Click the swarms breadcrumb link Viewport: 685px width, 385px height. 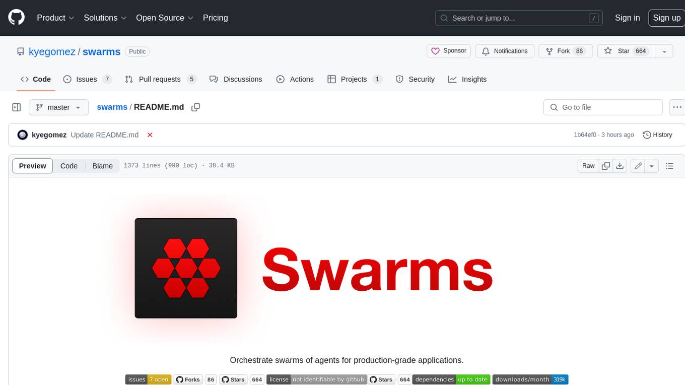tap(112, 107)
